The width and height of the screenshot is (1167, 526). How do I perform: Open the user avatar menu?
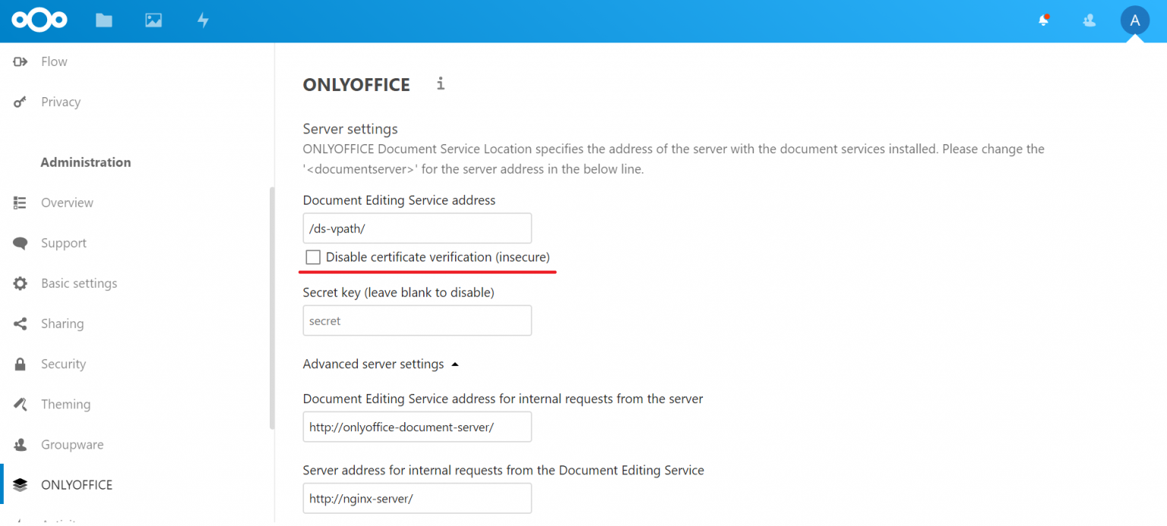coord(1134,20)
